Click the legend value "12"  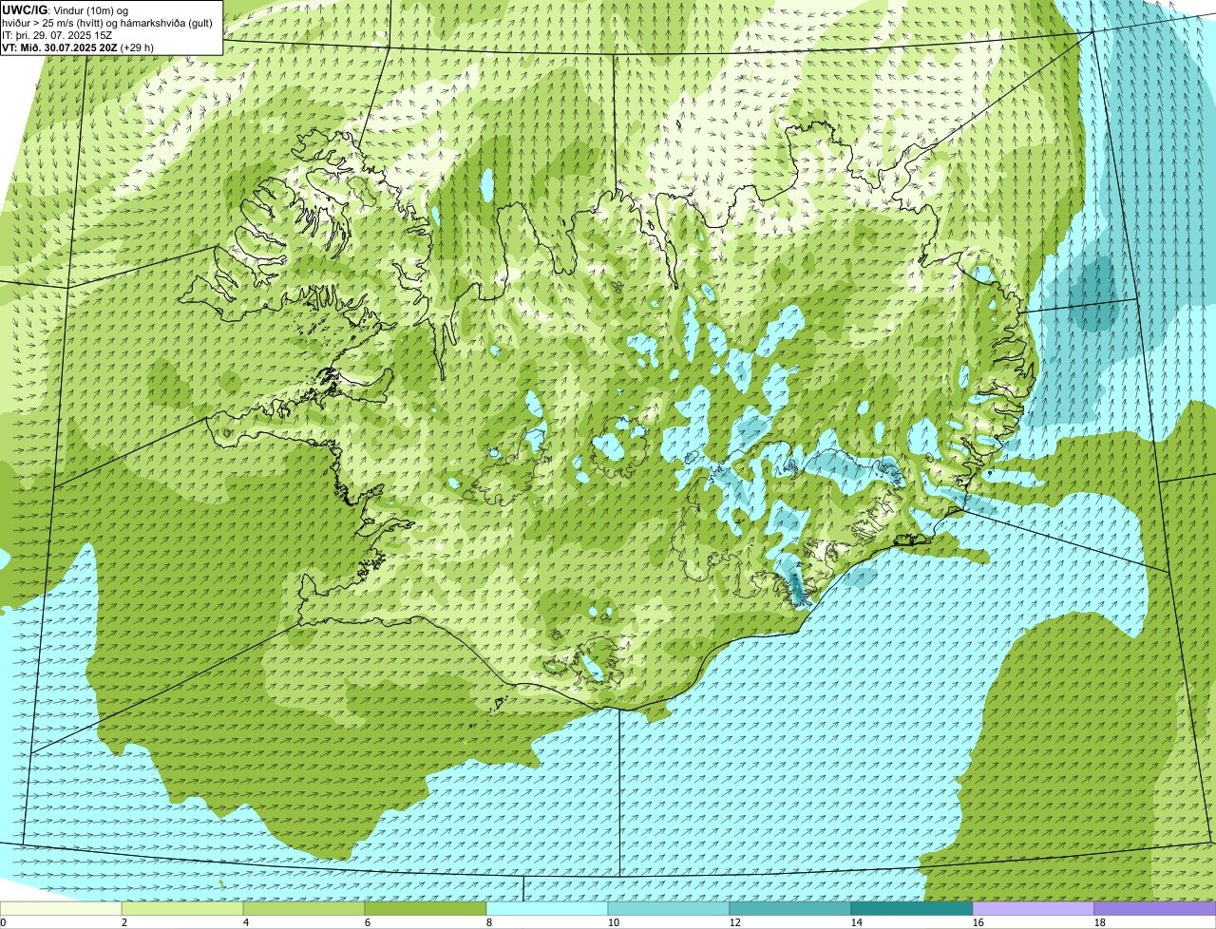tap(734, 922)
